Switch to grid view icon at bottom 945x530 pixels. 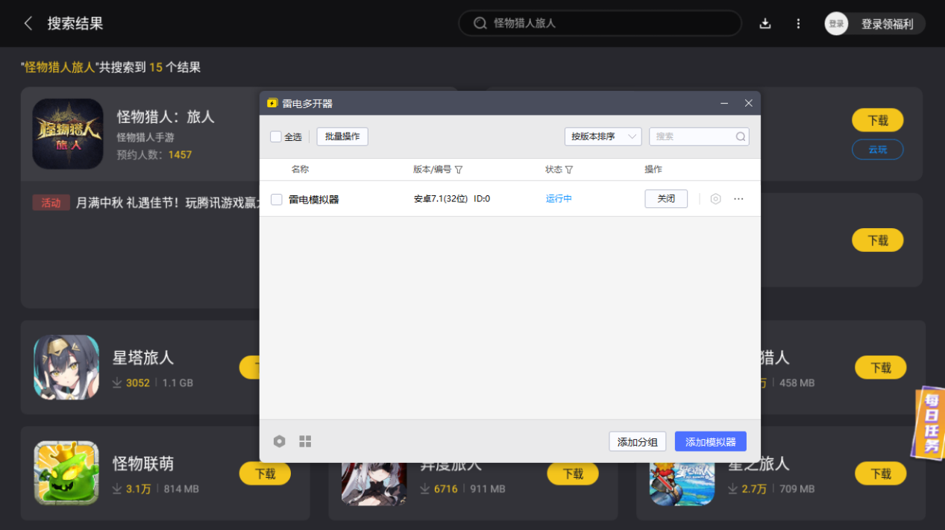[305, 441]
